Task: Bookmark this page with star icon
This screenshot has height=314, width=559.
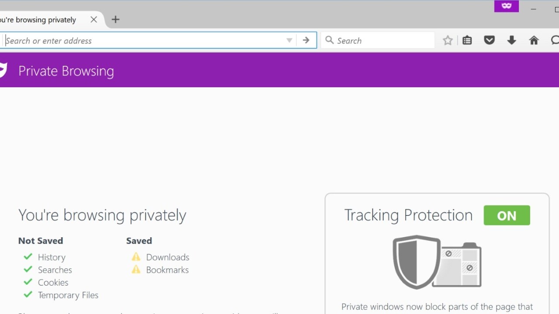Action: point(448,41)
